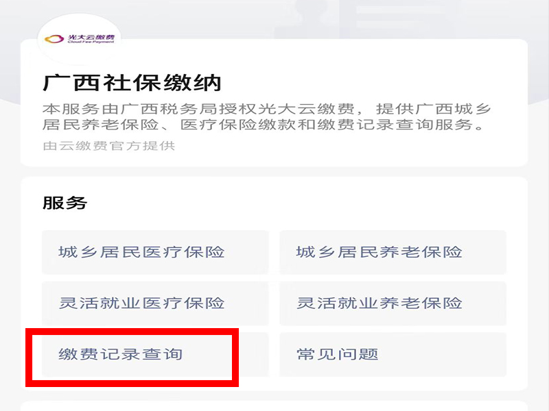Click the swirl emblem inside the logo
The height and width of the screenshot is (411, 549).
click(54, 40)
